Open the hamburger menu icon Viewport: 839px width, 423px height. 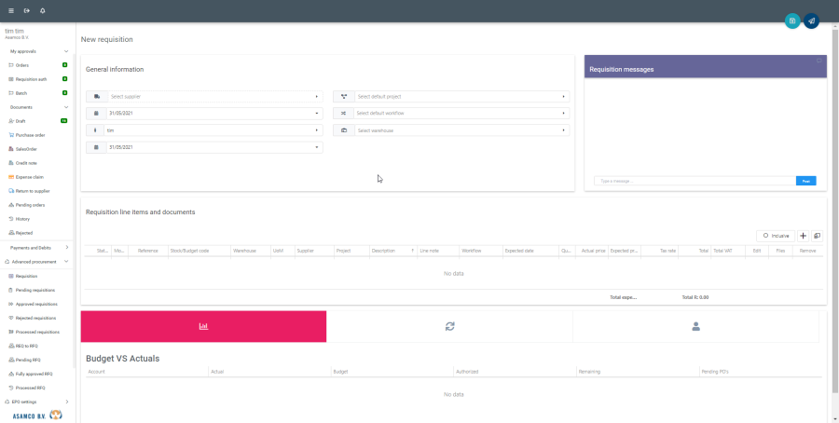pos(11,10)
